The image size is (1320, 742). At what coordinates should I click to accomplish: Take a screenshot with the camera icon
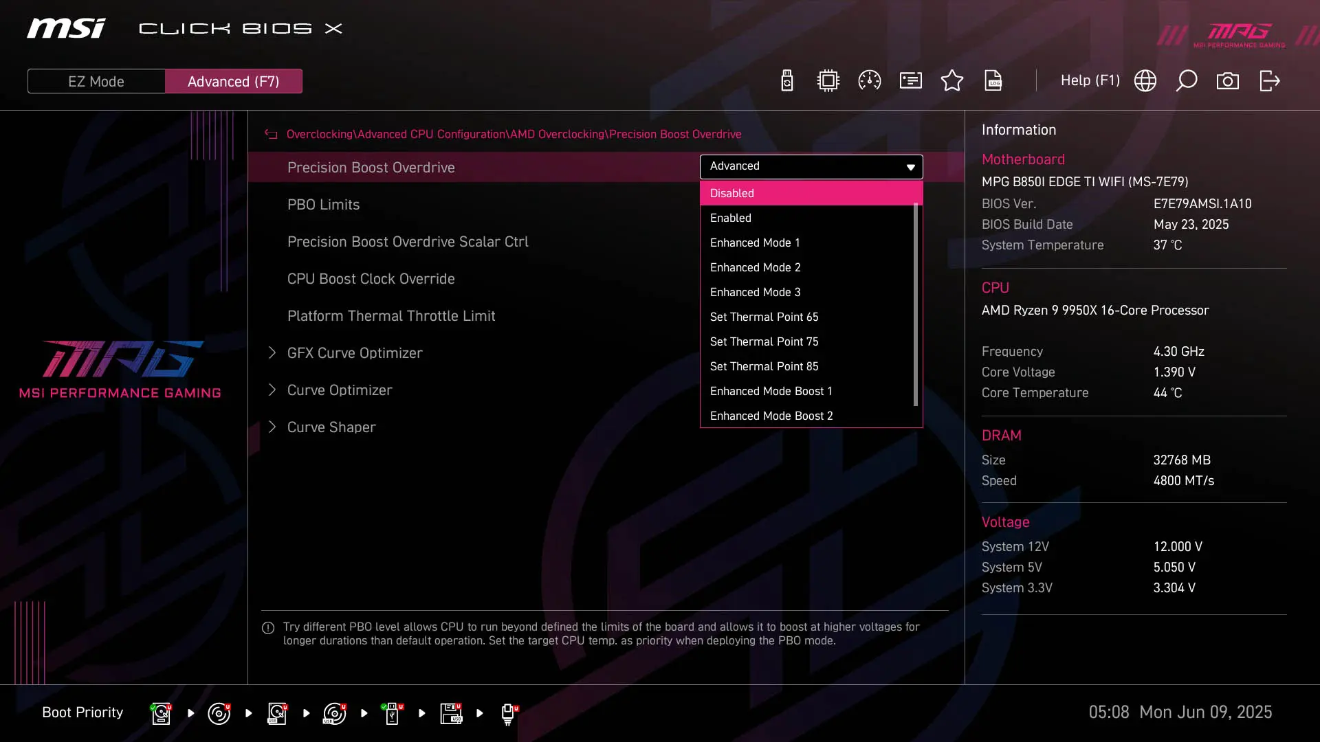point(1228,80)
